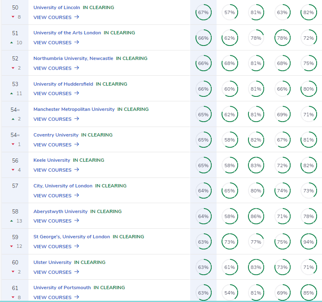The image size is (322, 302).
Task: Click Northumbria's 75% score circle
Action: (x=308, y=63)
